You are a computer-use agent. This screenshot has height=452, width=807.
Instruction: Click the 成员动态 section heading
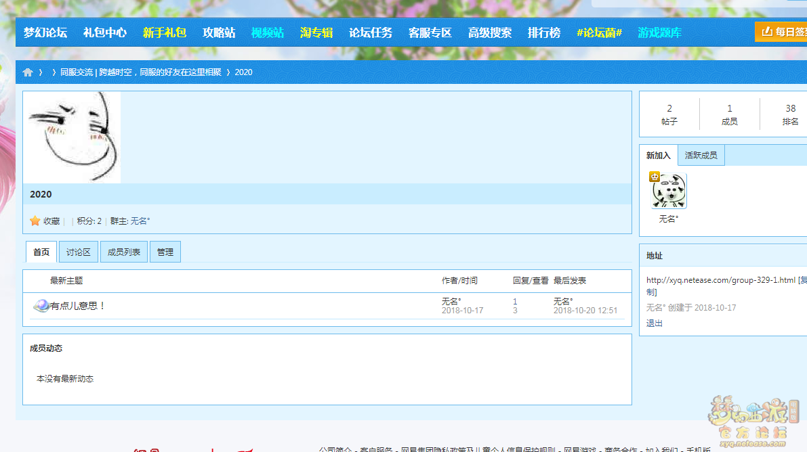click(46, 348)
